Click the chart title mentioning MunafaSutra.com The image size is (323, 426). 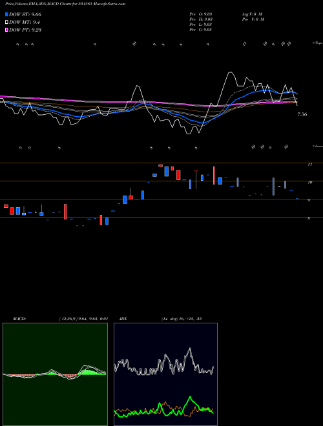click(65, 4)
